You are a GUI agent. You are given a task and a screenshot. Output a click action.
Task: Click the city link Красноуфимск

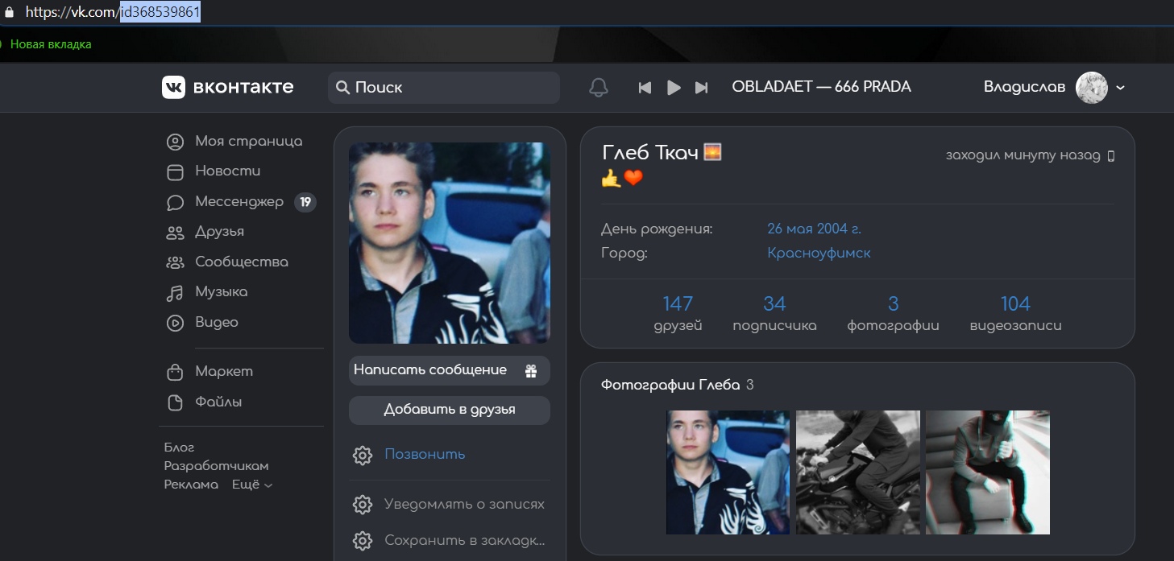coord(819,253)
